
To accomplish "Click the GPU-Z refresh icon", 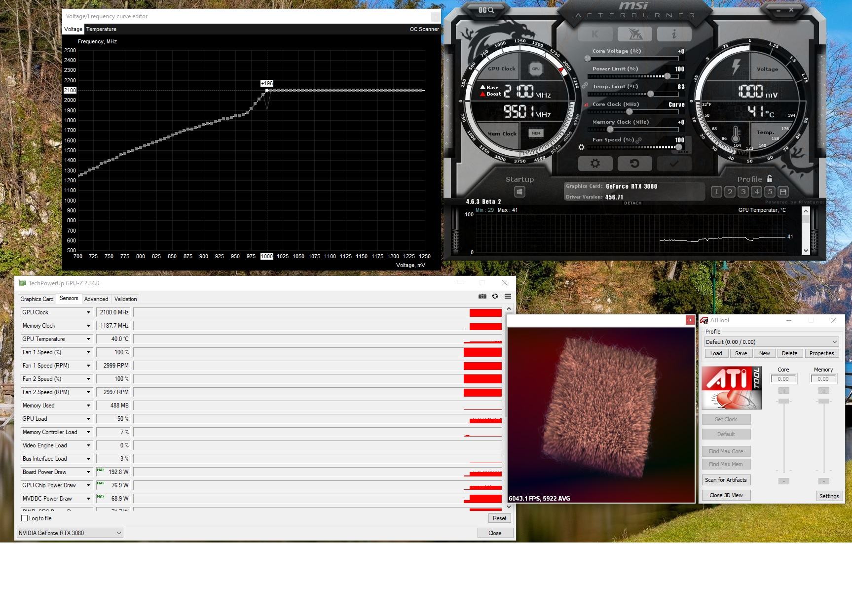I will coord(495,296).
